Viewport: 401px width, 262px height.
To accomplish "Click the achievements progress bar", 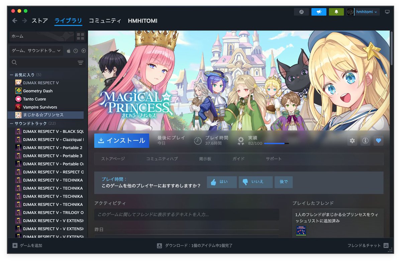I will click(x=277, y=143).
